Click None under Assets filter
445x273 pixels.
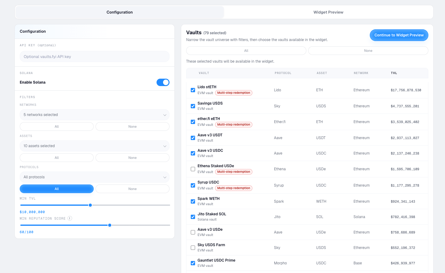point(133,158)
